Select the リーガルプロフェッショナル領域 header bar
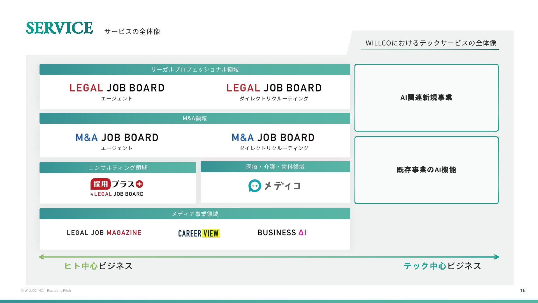 (x=195, y=70)
